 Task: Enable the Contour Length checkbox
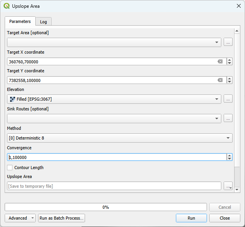tap(10, 168)
